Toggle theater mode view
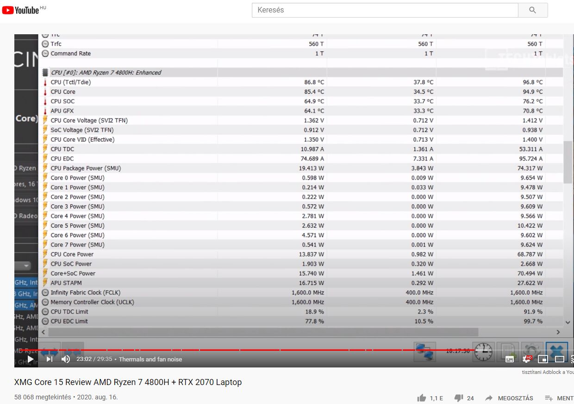The image size is (574, 404). pos(560,359)
